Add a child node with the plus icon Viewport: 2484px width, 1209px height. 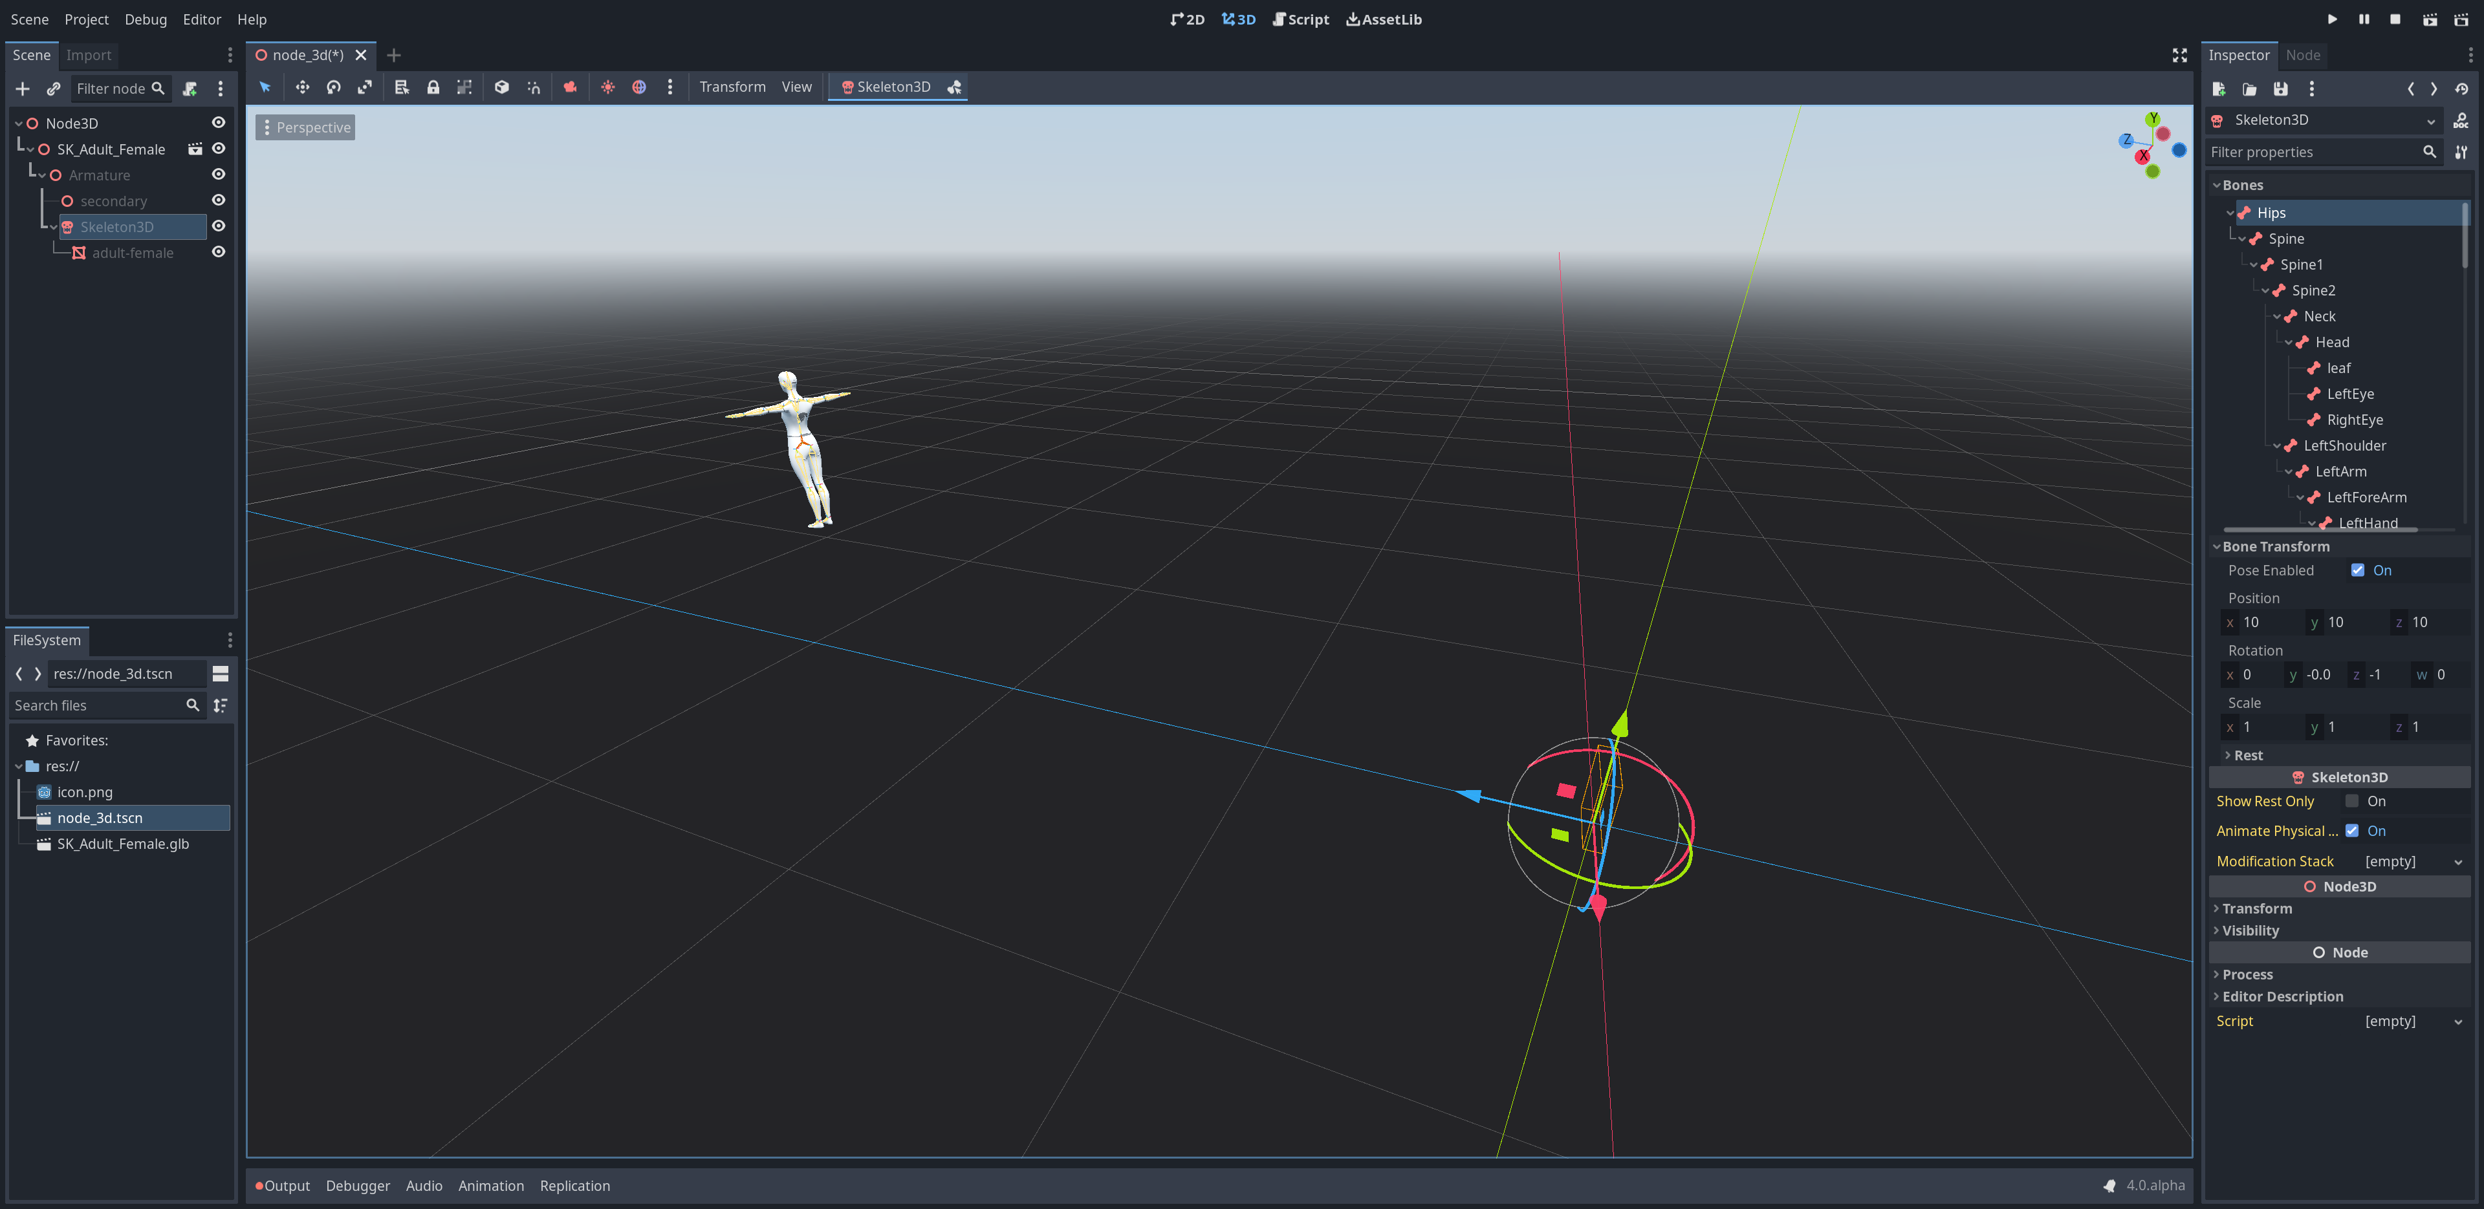(x=22, y=88)
